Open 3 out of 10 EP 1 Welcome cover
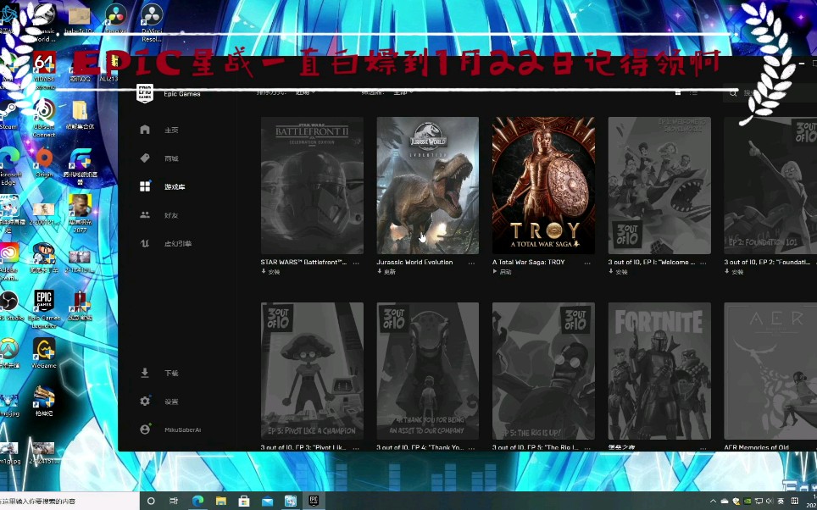817x510 pixels. [x=659, y=186]
